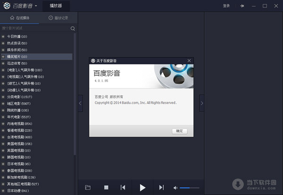Select the 日本电视剧 (45) row
Screen dimensions: 283x195
click(x=37, y=164)
